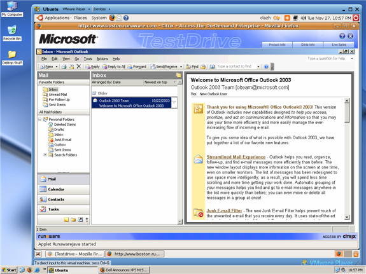Click the Print icon in Outlook toolbar
This screenshot has width=366, height=274.
pos(64,67)
